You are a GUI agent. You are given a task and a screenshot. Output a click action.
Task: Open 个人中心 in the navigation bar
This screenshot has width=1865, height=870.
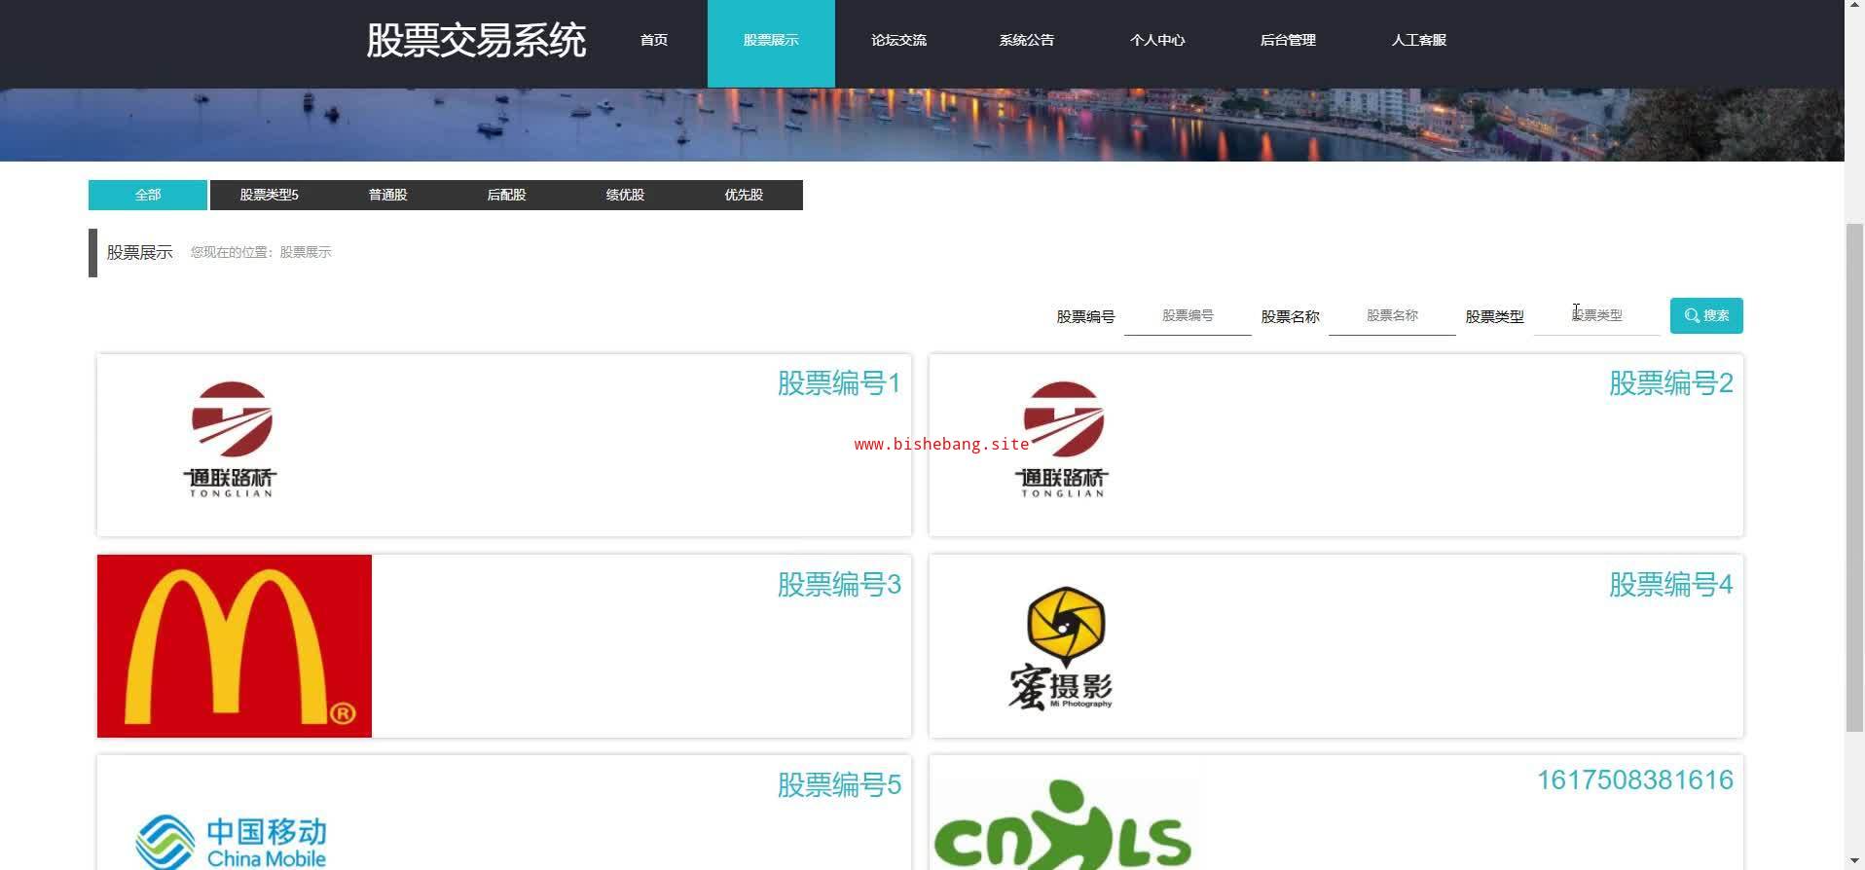pyautogui.click(x=1157, y=40)
